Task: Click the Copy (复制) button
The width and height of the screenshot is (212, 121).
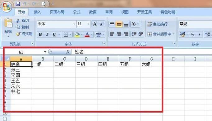Action: tap(22, 27)
